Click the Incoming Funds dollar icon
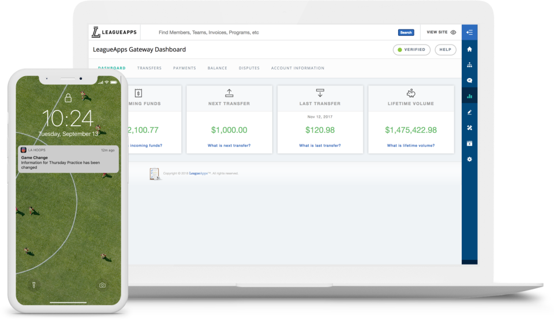The width and height of the screenshot is (554, 320). (138, 93)
